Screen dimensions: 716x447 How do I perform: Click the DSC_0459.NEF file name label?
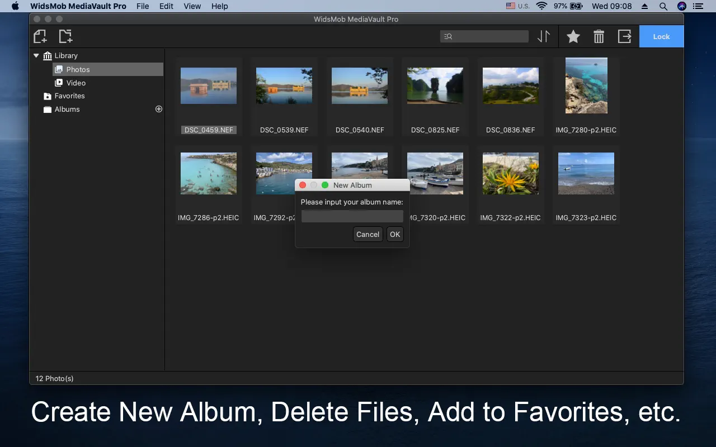point(209,130)
